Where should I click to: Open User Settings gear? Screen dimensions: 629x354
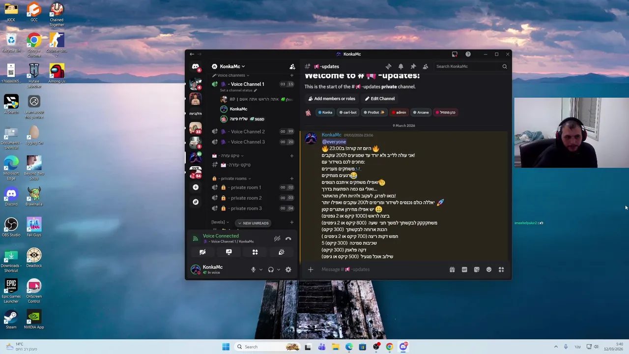tap(288, 269)
